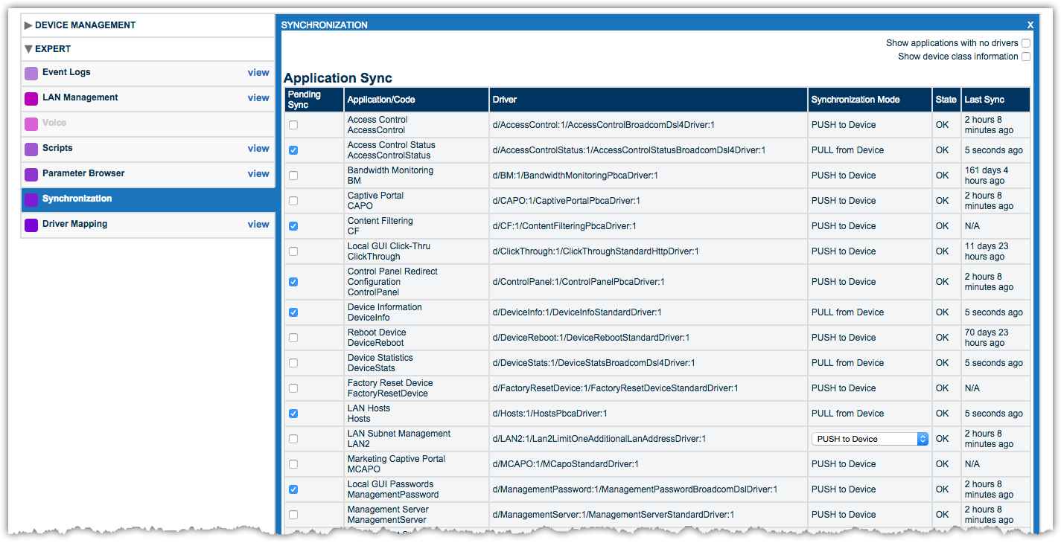Enable Show applications with no drivers
This screenshot has width=1061, height=543.
[x=1026, y=43]
